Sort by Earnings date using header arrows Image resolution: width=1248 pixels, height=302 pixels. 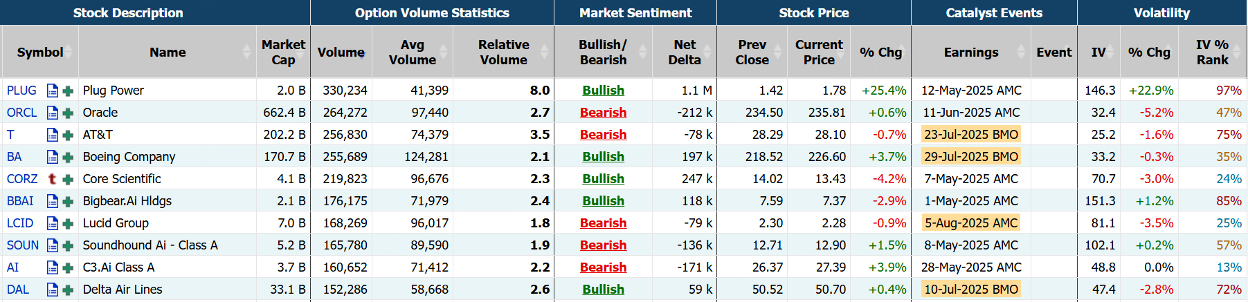(x=1021, y=52)
